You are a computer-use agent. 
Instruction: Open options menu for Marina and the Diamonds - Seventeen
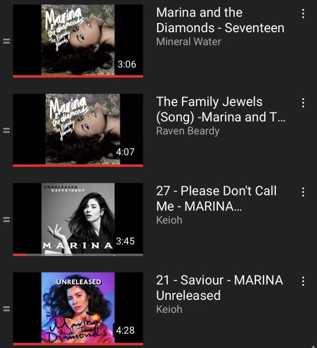[x=303, y=13]
